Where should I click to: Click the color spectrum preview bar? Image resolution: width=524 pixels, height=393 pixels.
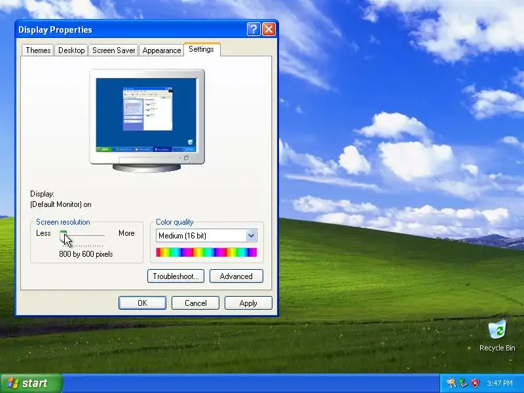coord(206,252)
